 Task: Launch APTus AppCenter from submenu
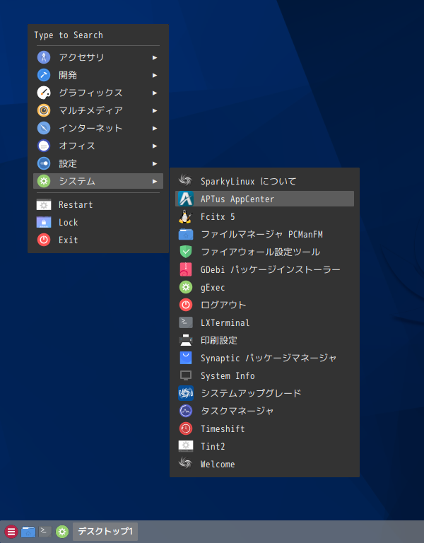point(264,199)
